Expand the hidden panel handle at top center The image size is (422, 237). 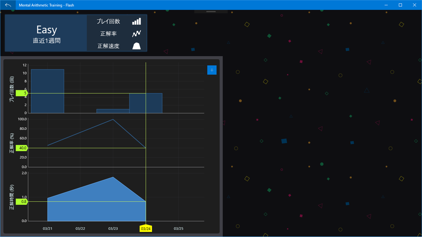[211, 11]
